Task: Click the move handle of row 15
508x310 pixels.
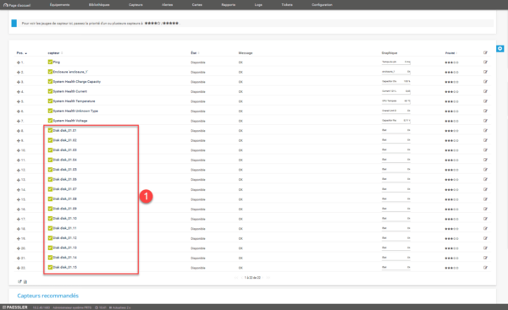Action: (x=19, y=199)
